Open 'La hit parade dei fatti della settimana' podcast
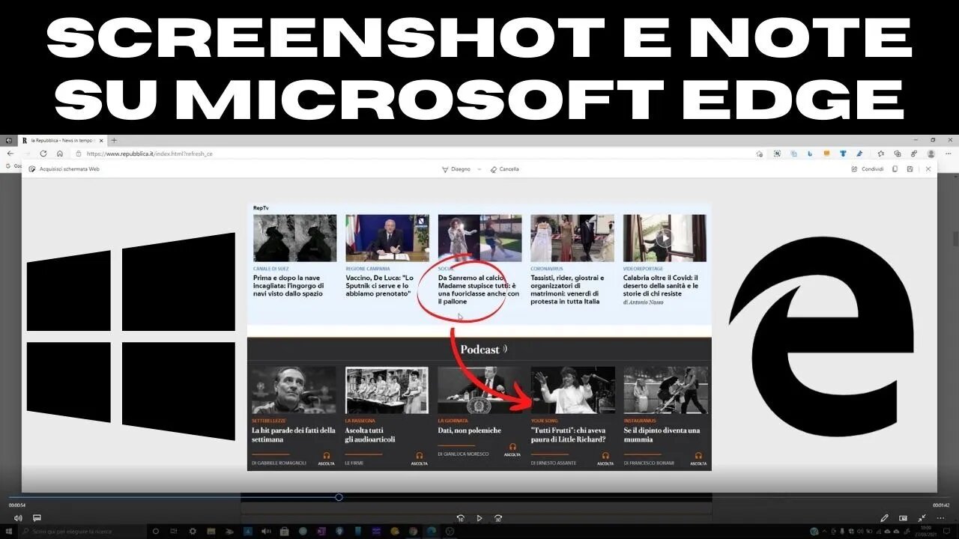The height and width of the screenshot is (539, 959). [294, 435]
